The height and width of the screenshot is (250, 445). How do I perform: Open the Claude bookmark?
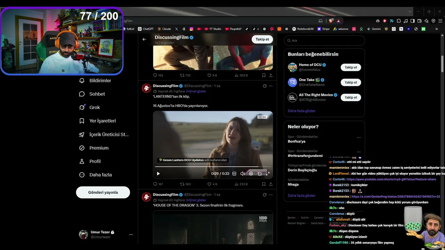[x=164, y=29]
